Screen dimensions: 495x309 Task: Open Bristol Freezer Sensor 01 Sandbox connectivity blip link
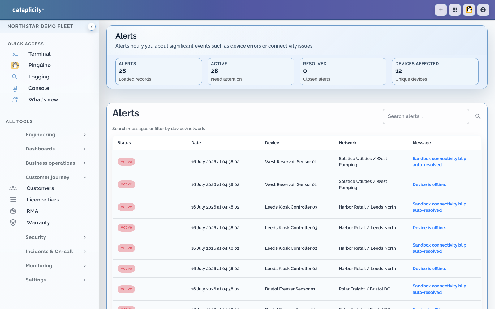click(439, 289)
